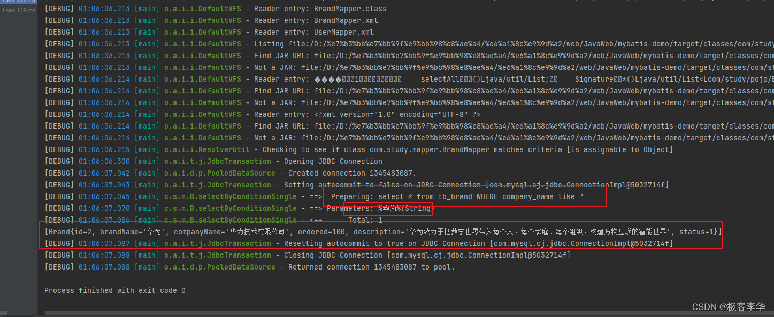The image size is (774, 317).
Task: Select the fully visible '1 sec 139 ms' test entry
Action: (19, 10)
